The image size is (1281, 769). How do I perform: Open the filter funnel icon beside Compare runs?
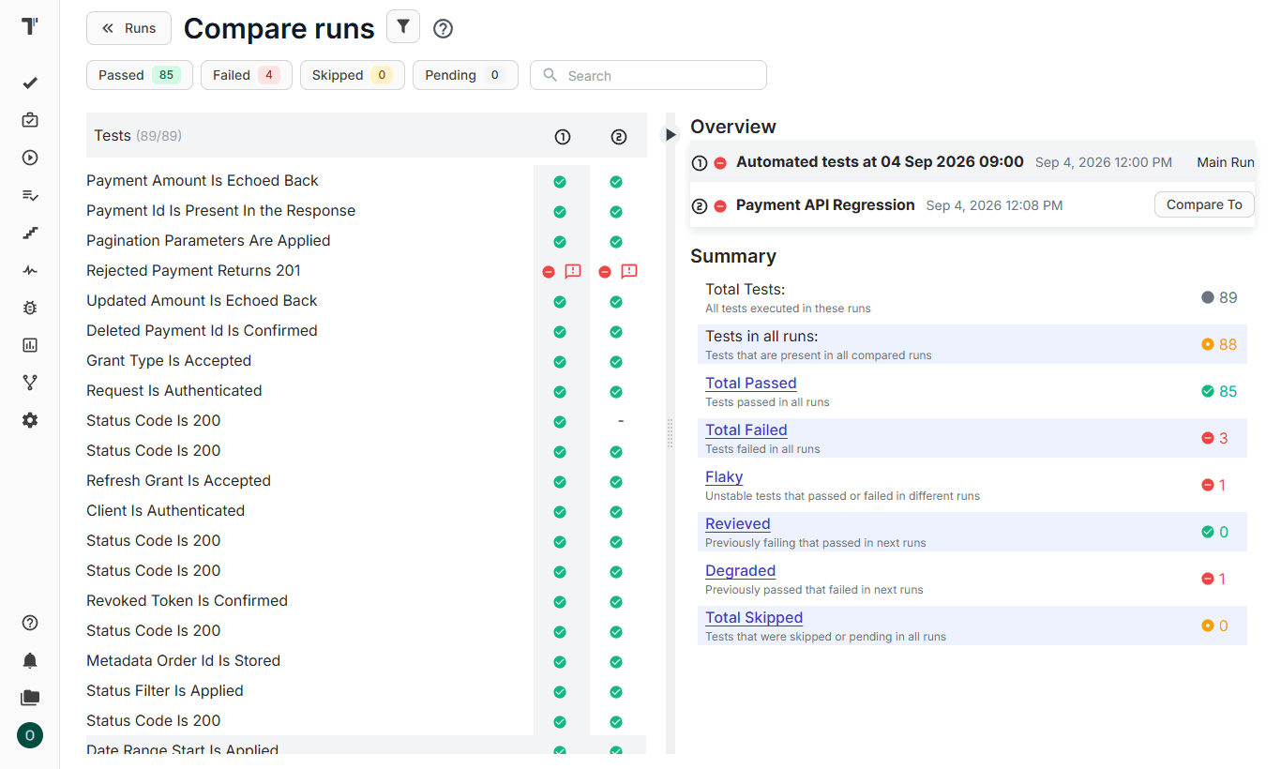(403, 27)
